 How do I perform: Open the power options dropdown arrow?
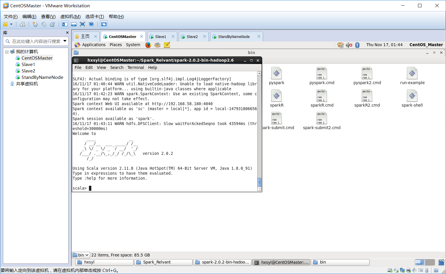pos(11,24)
